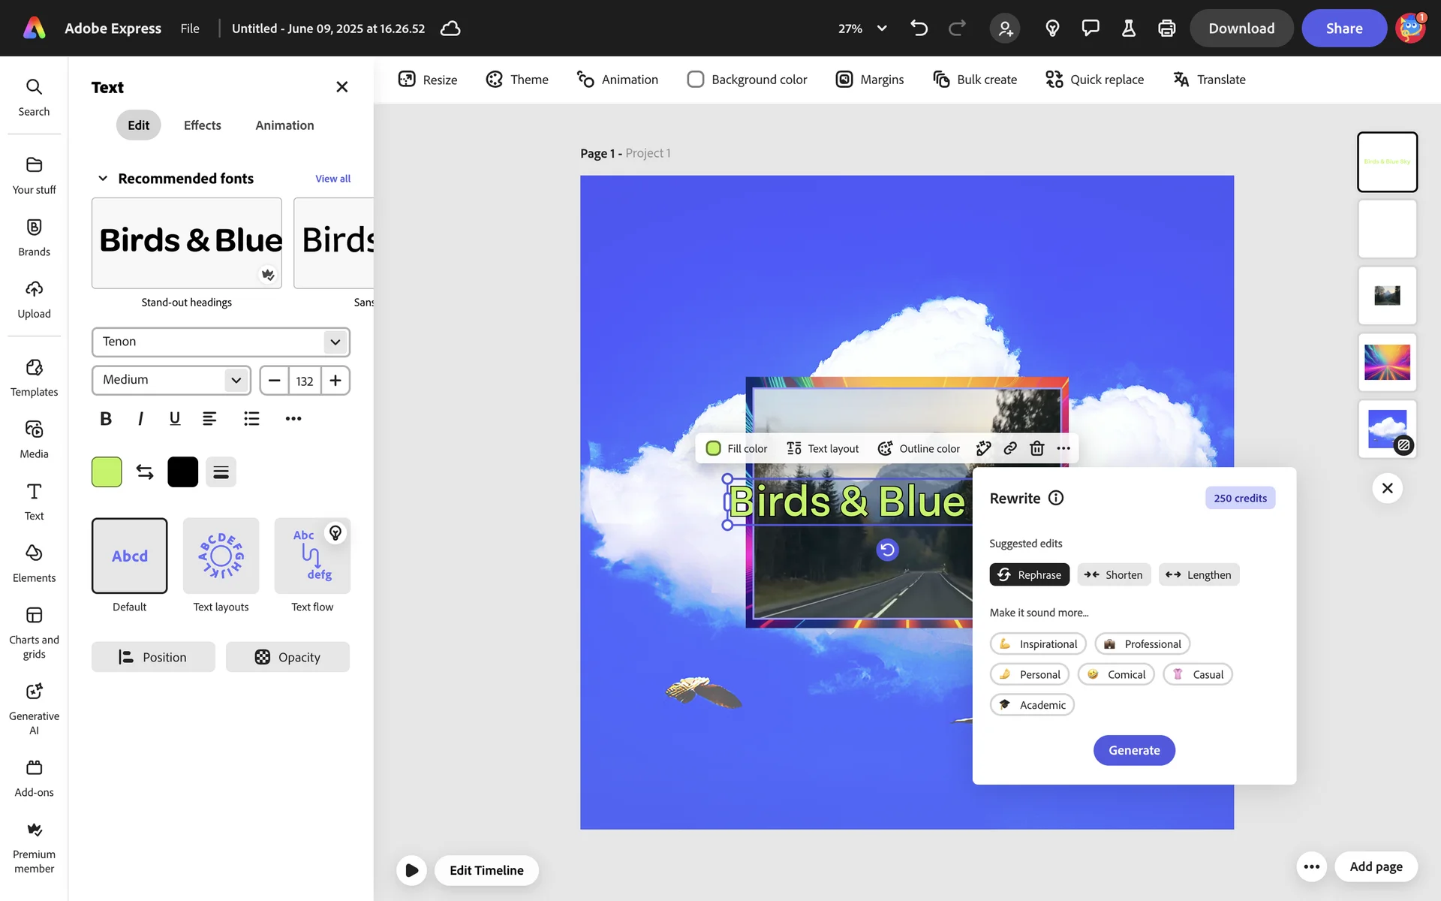Toggle Bold text formatting

(106, 418)
